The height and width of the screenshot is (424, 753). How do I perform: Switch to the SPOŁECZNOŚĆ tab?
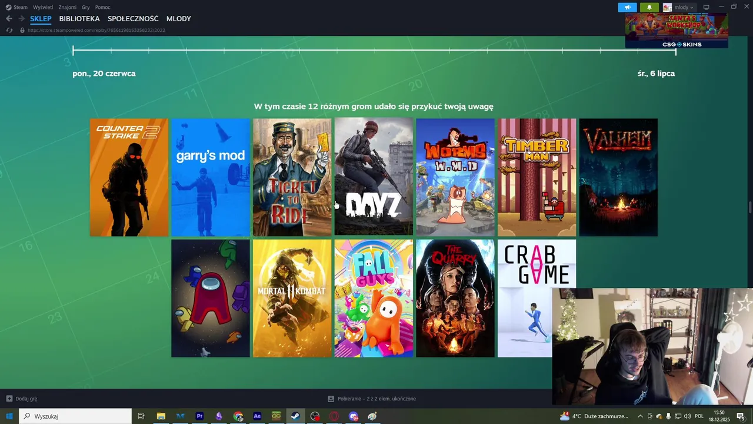[x=133, y=19]
